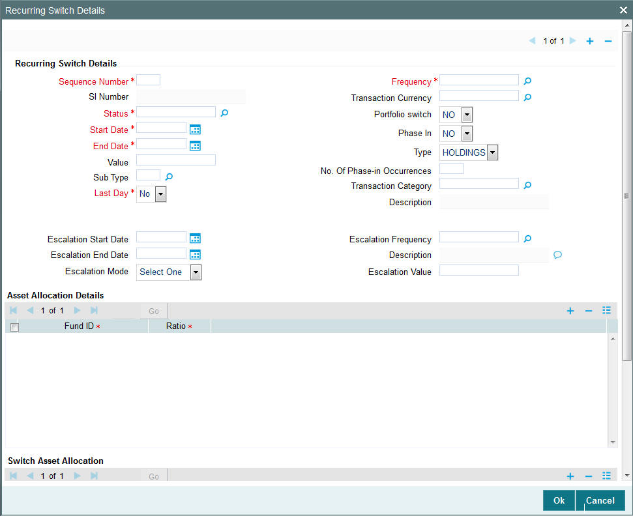Close the Recurring Switch Details dialog
This screenshot has width=633, height=516.
pos(623,10)
